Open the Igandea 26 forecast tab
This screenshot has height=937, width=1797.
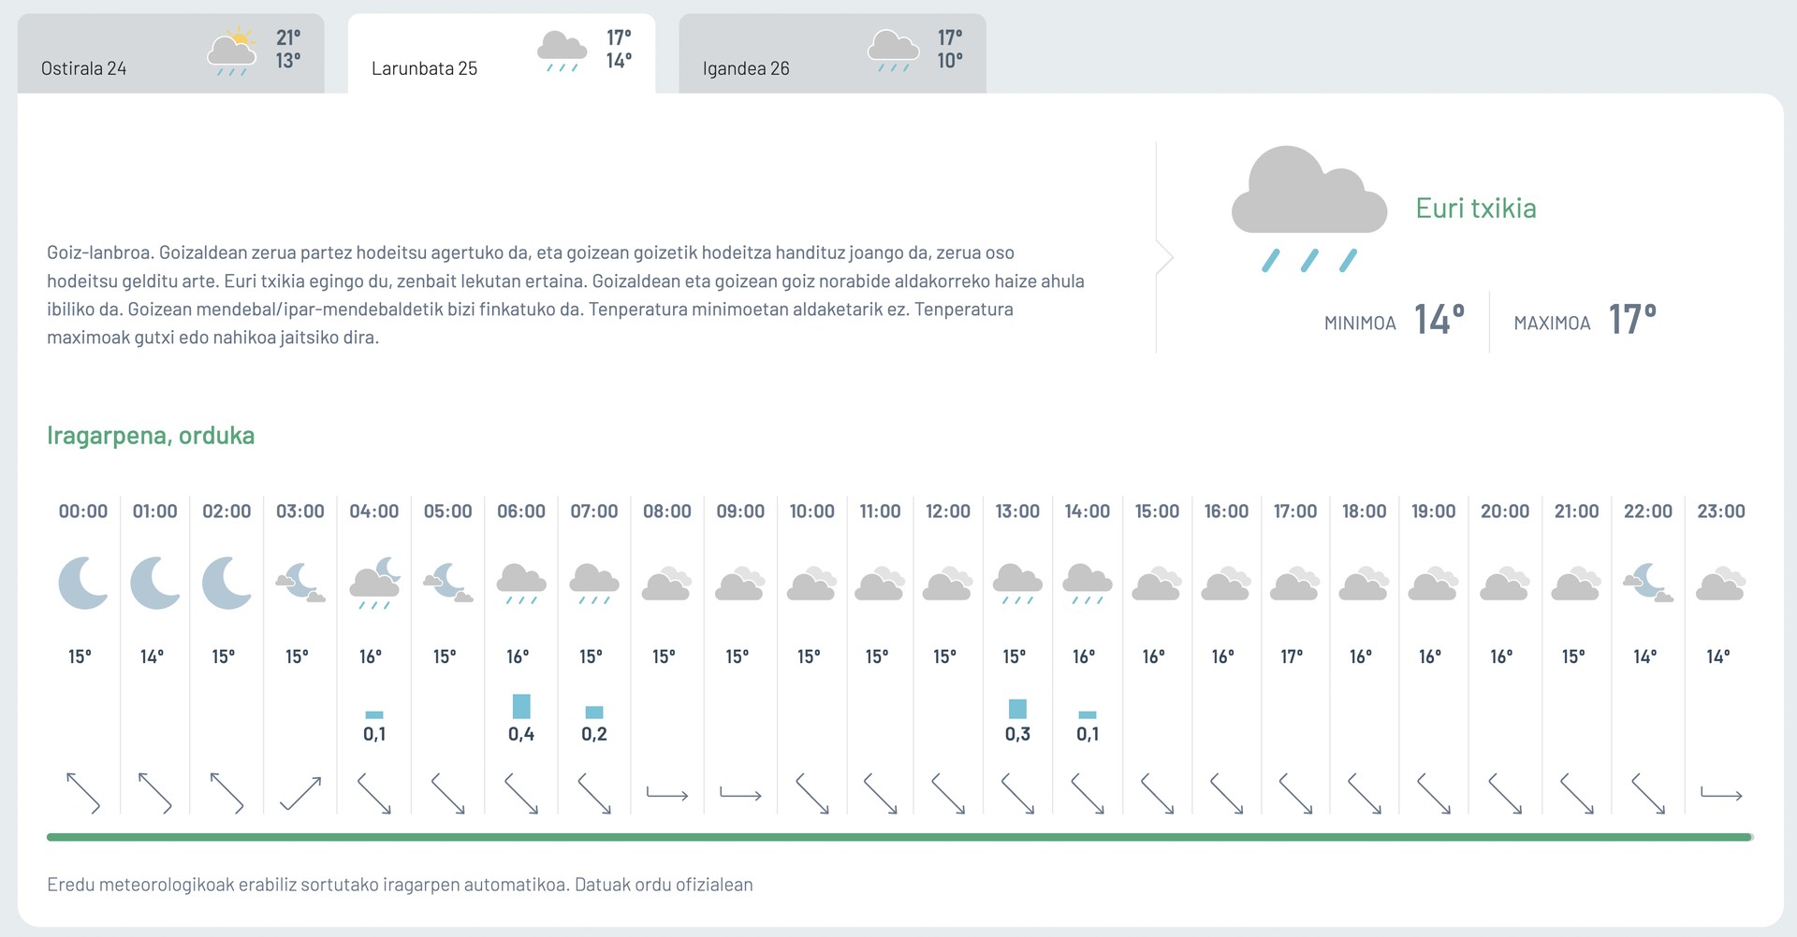tap(832, 53)
